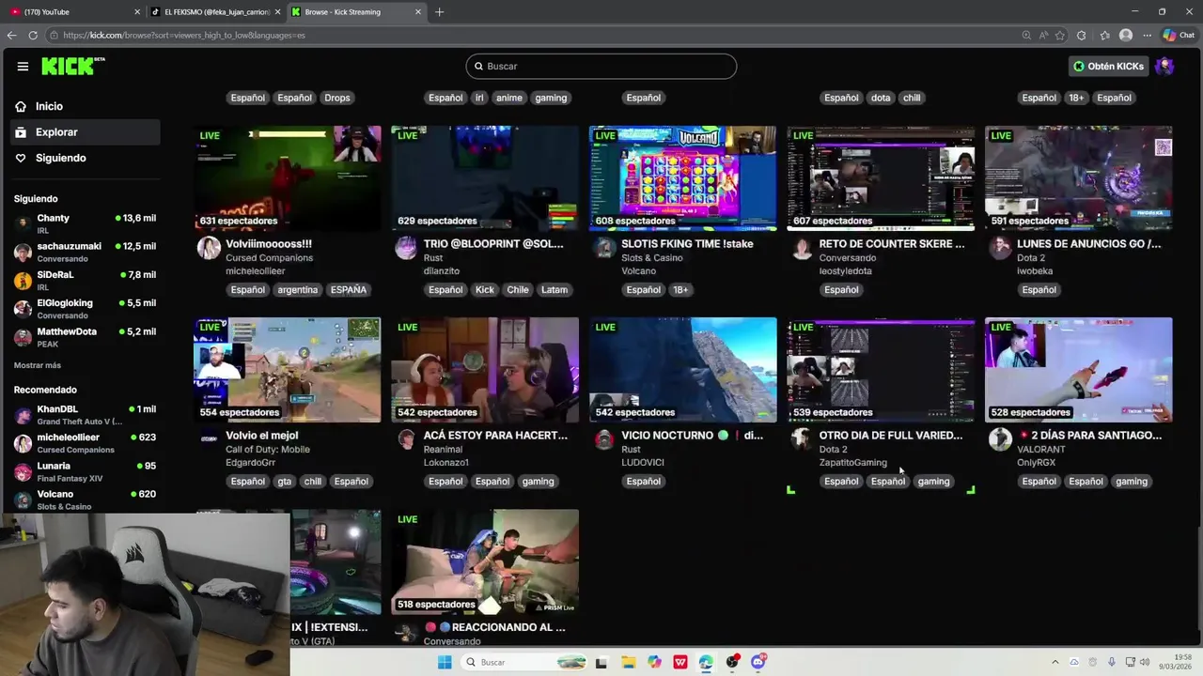Open the REACCIONANDO AL stream thumbnail
This screenshot has height=676, width=1203.
(x=485, y=561)
